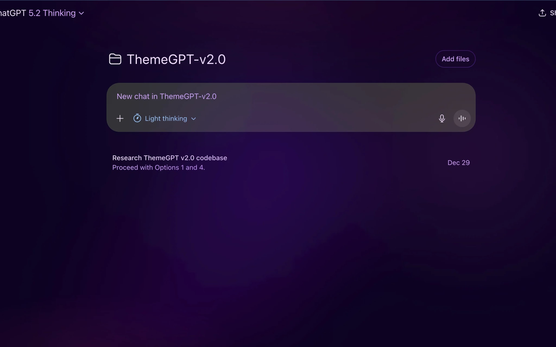
Task: Start dictation with the microphone icon
Action: [442, 118]
